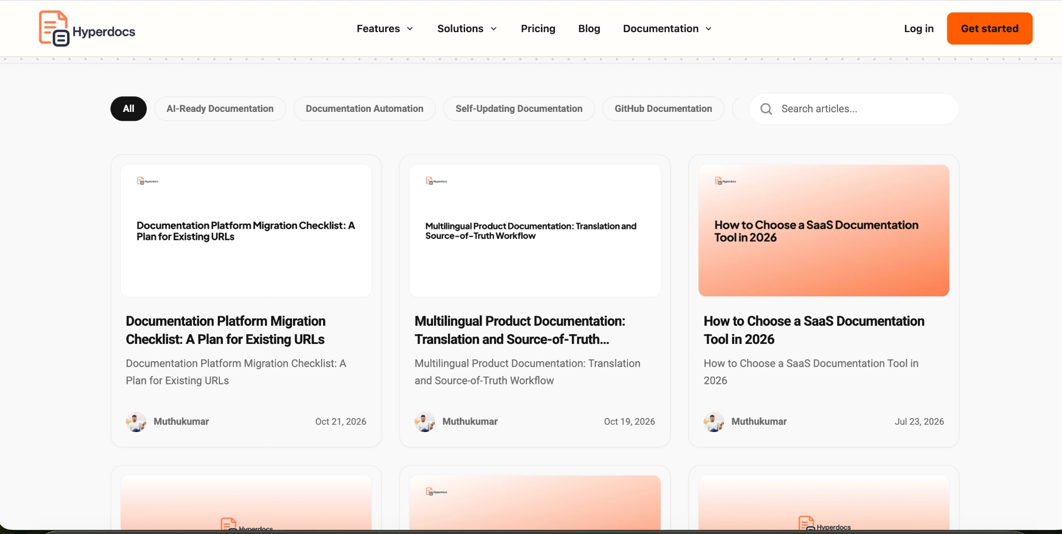Screen dimensions: 1062x534
Task: Open the Blog page
Action: pos(589,28)
